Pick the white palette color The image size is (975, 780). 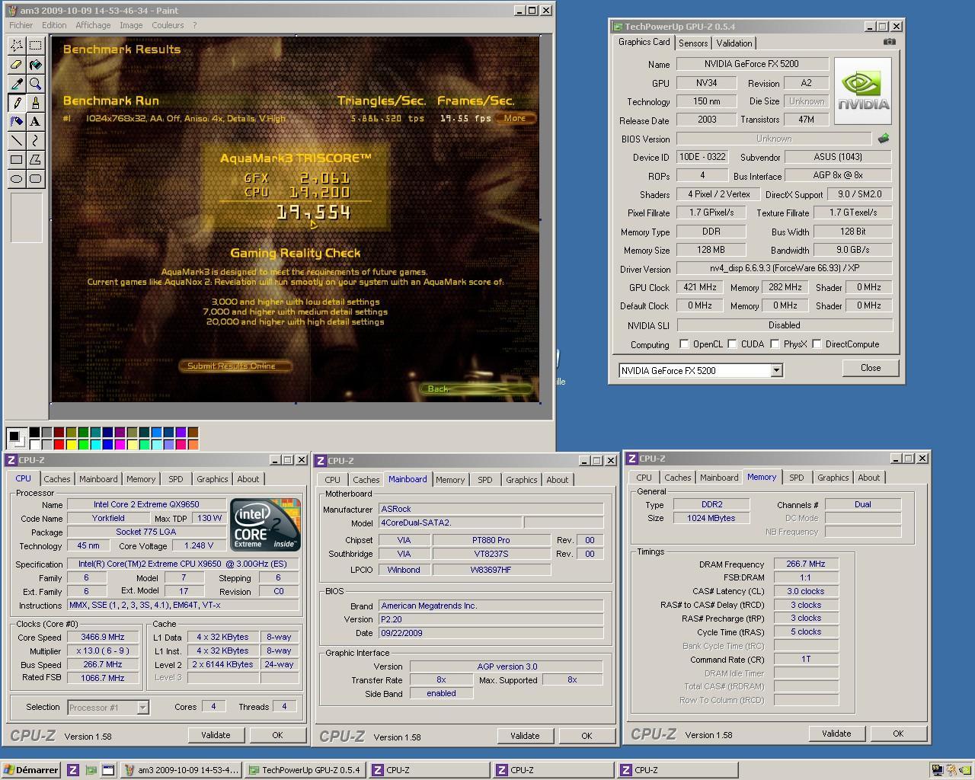point(34,445)
